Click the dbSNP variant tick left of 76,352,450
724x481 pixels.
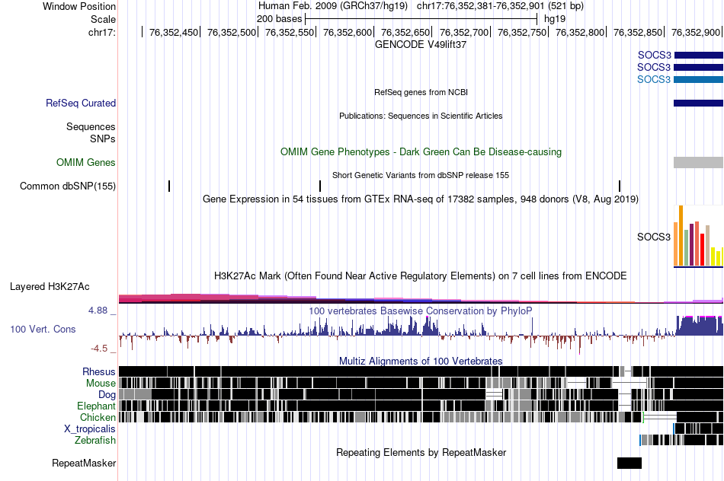click(169, 186)
